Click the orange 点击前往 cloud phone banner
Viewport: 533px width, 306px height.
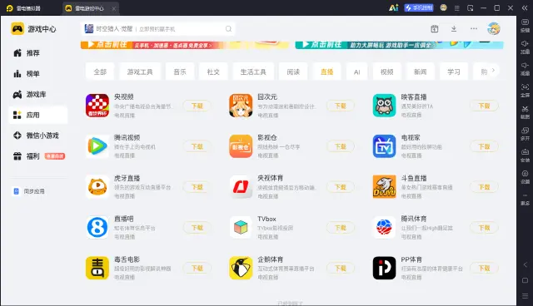(185, 45)
